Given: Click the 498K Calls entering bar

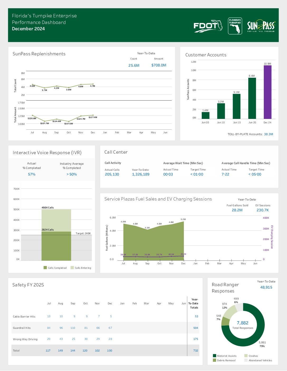Looking at the screenshot, I should 56,221.
